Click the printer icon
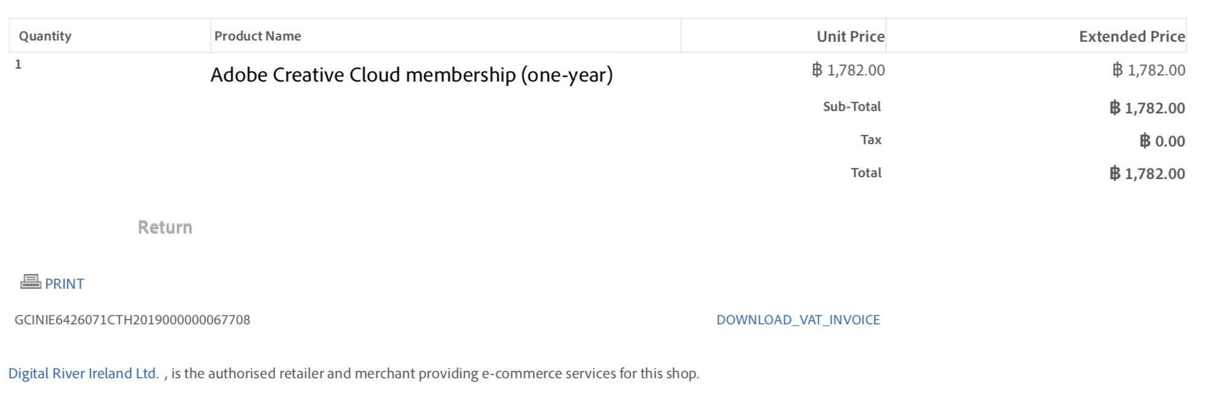The width and height of the screenshot is (1207, 396). coord(31,281)
